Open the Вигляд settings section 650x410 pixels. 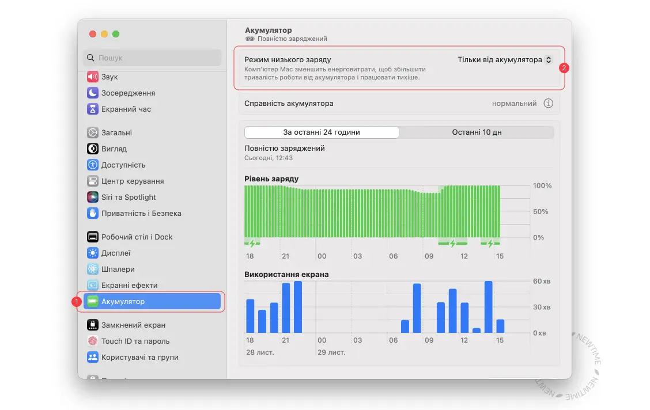click(x=152, y=149)
